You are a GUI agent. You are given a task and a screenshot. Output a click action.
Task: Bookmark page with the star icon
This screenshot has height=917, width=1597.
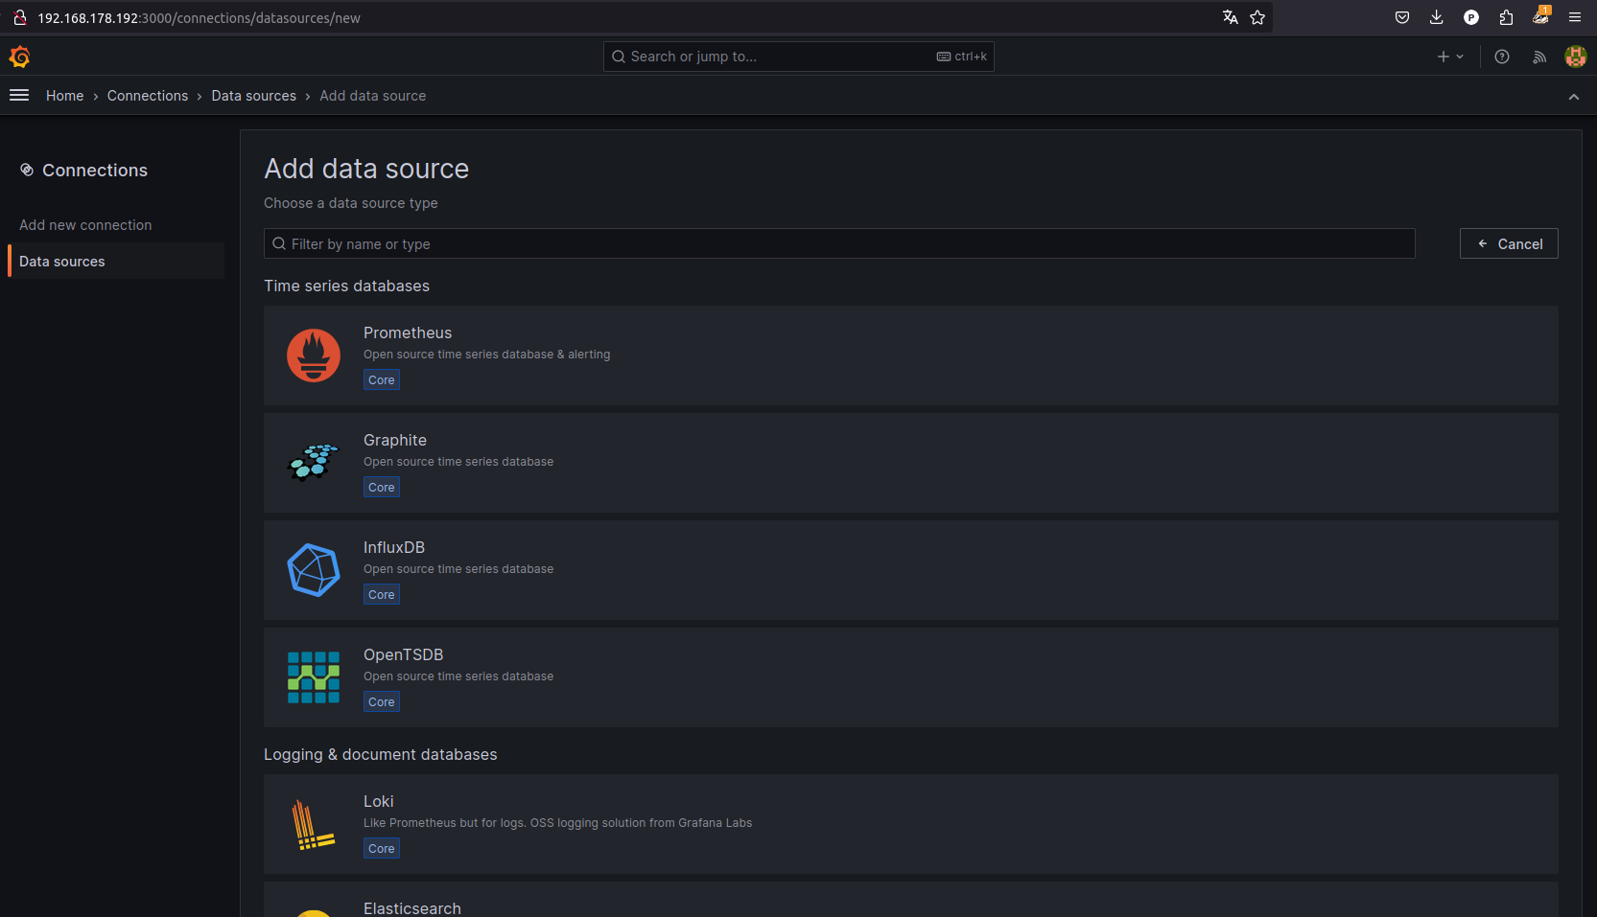click(x=1257, y=17)
